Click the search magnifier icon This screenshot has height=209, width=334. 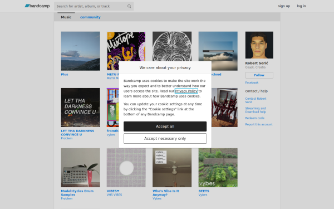(x=129, y=6)
